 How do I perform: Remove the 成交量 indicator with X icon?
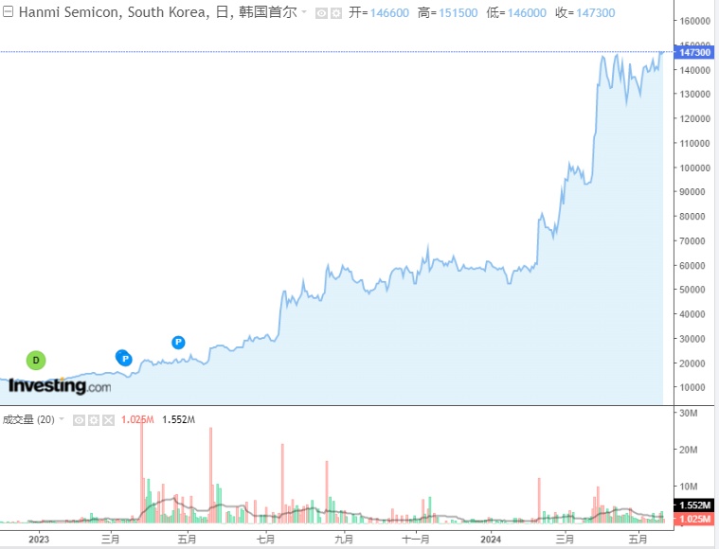click(x=108, y=420)
